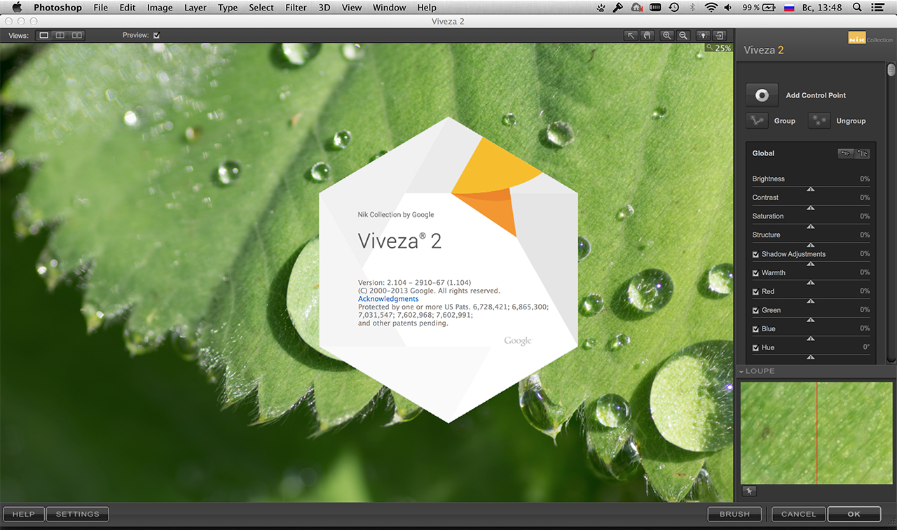Toggle the Red checkbox

[755, 291]
